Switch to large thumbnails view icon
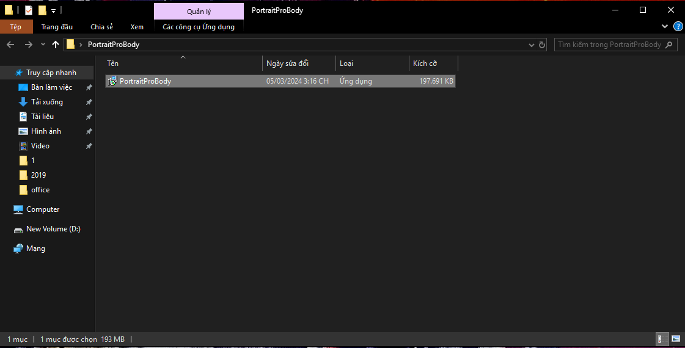 point(676,339)
